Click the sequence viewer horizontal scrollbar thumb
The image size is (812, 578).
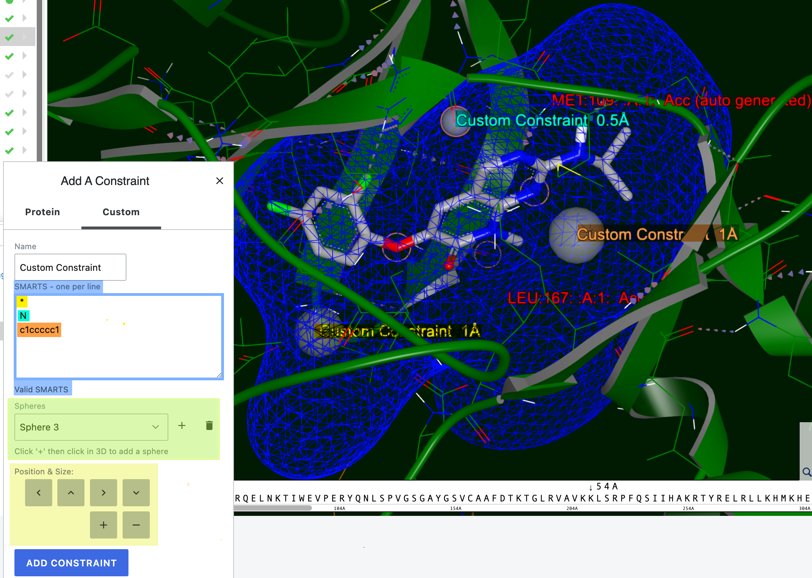click(273, 508)
